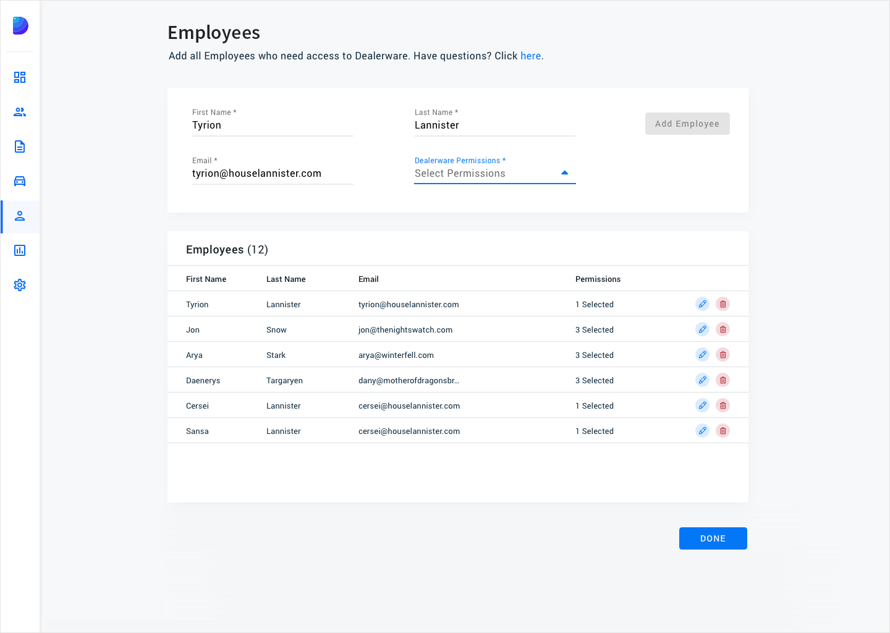
Task: Open the settings gear icon in sidebar
Action: click(20, 285)
